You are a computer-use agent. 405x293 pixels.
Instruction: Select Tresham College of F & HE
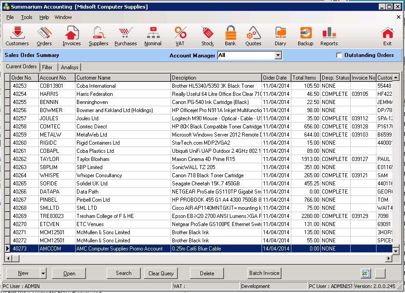(x=123, y=216)
